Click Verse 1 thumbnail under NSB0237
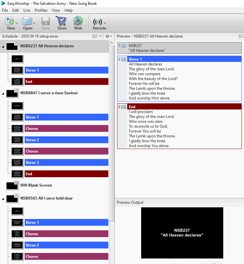244x264 pixels. click(x=17, y=70)
